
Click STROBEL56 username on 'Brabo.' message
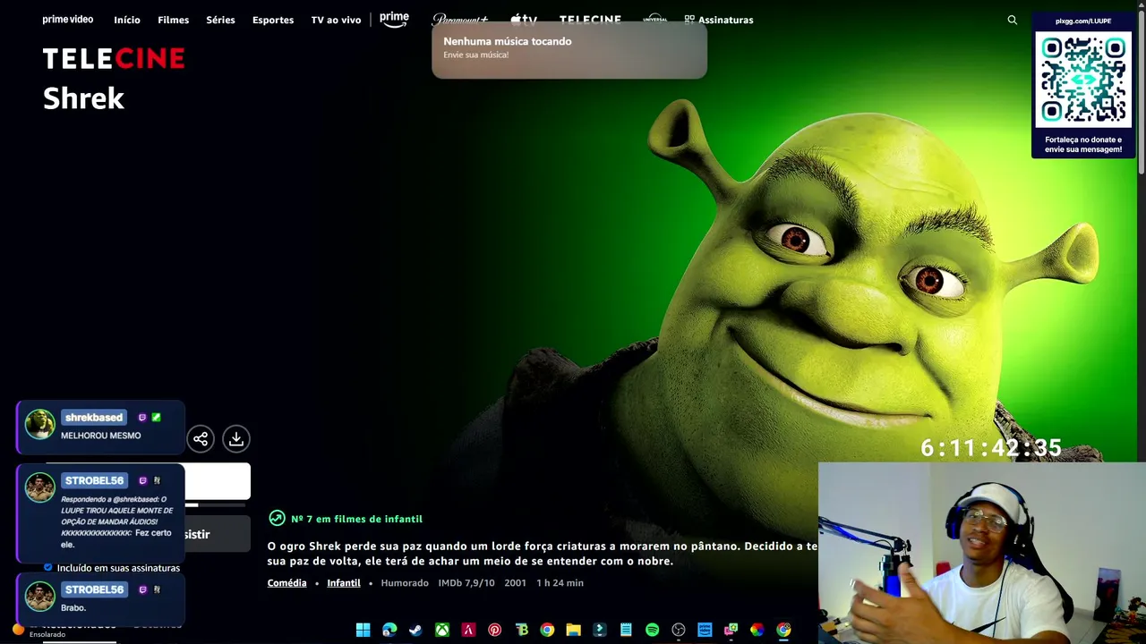[94, 590]
